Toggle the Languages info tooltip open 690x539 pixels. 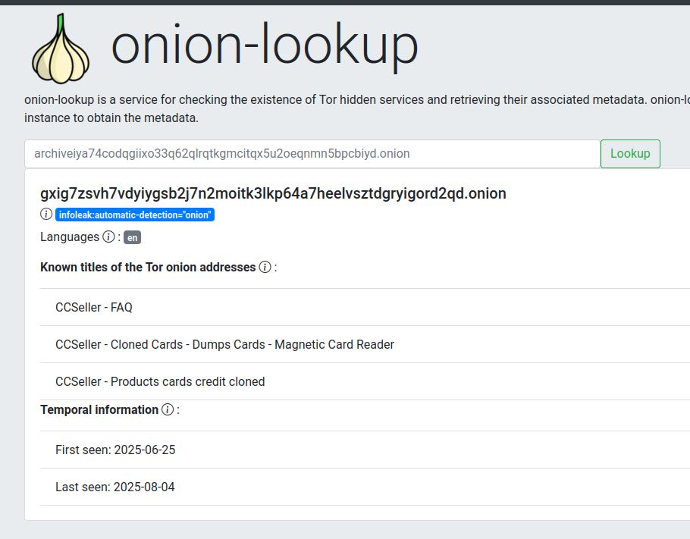click(x=108, y=237)
